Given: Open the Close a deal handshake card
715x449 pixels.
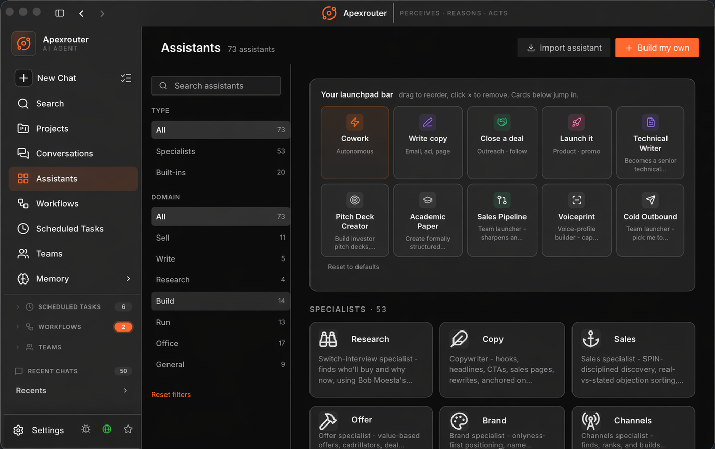Looking at the screenshot, I should tap(502, 143).
